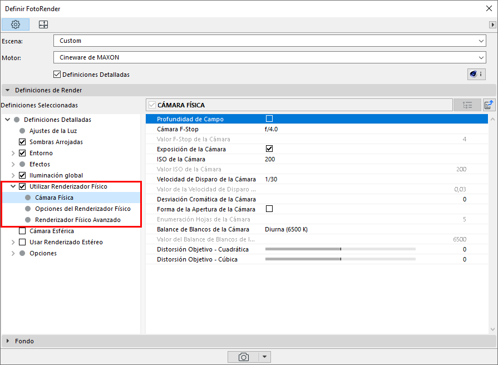Screen dimensions: 498x365
Task: Click the side panel expand arrow
Action: point(492,24)
